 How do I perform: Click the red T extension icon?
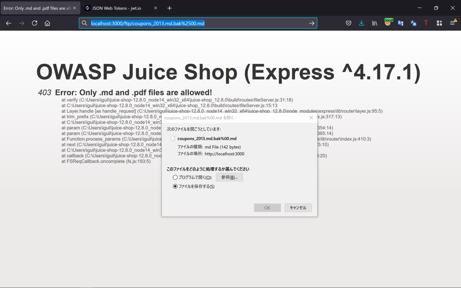426,23
